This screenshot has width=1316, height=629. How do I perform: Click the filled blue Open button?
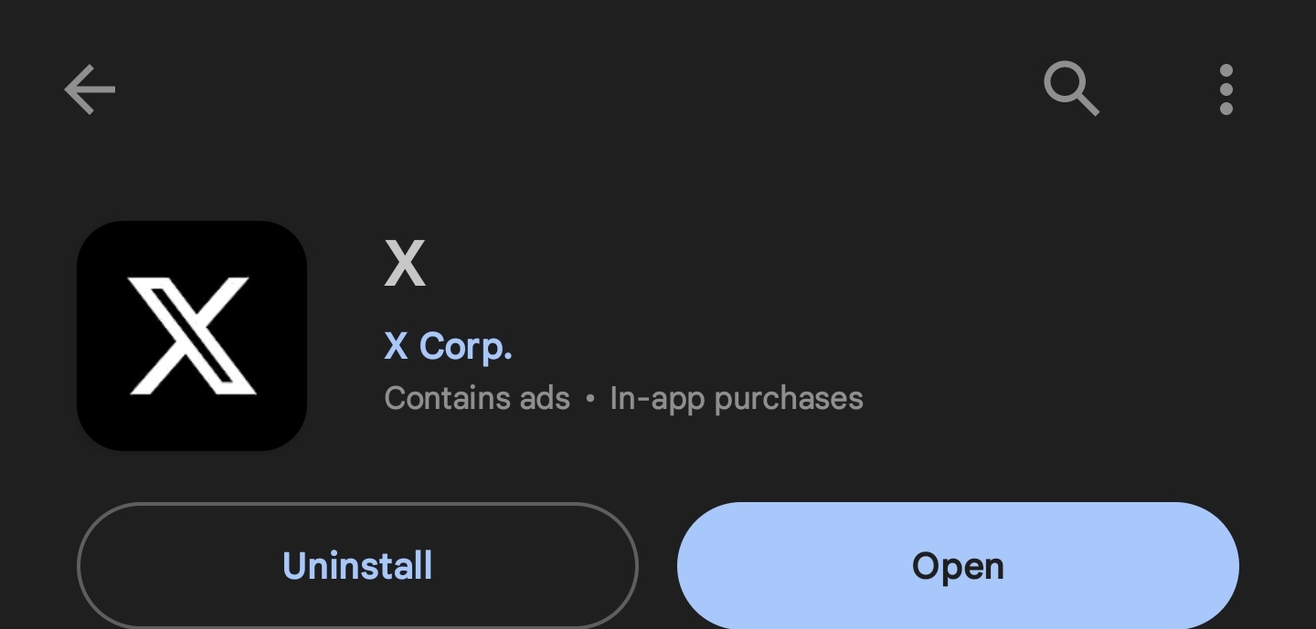click(x=958, y=566)
